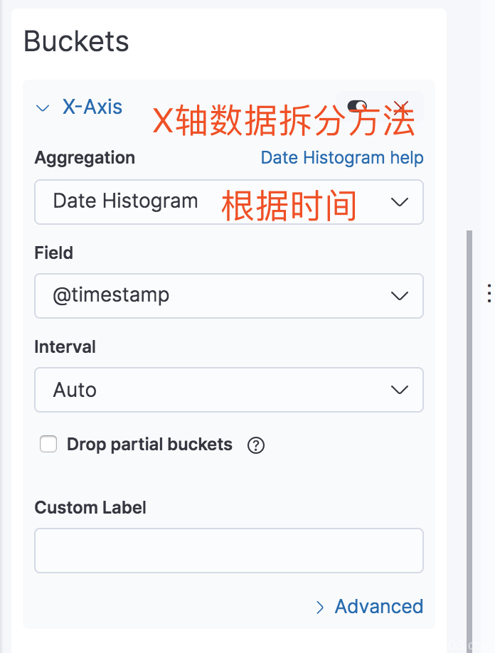495x653 pixels.
Task: Click the vertical three-dot handle icon
Action: (489, 293)
